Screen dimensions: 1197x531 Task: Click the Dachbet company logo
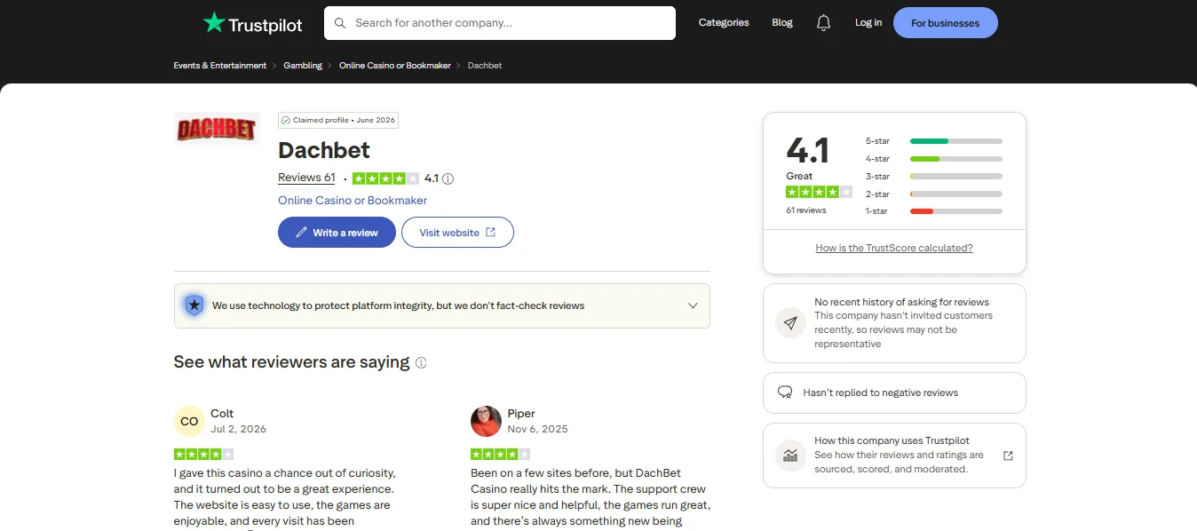click(217, 130)
